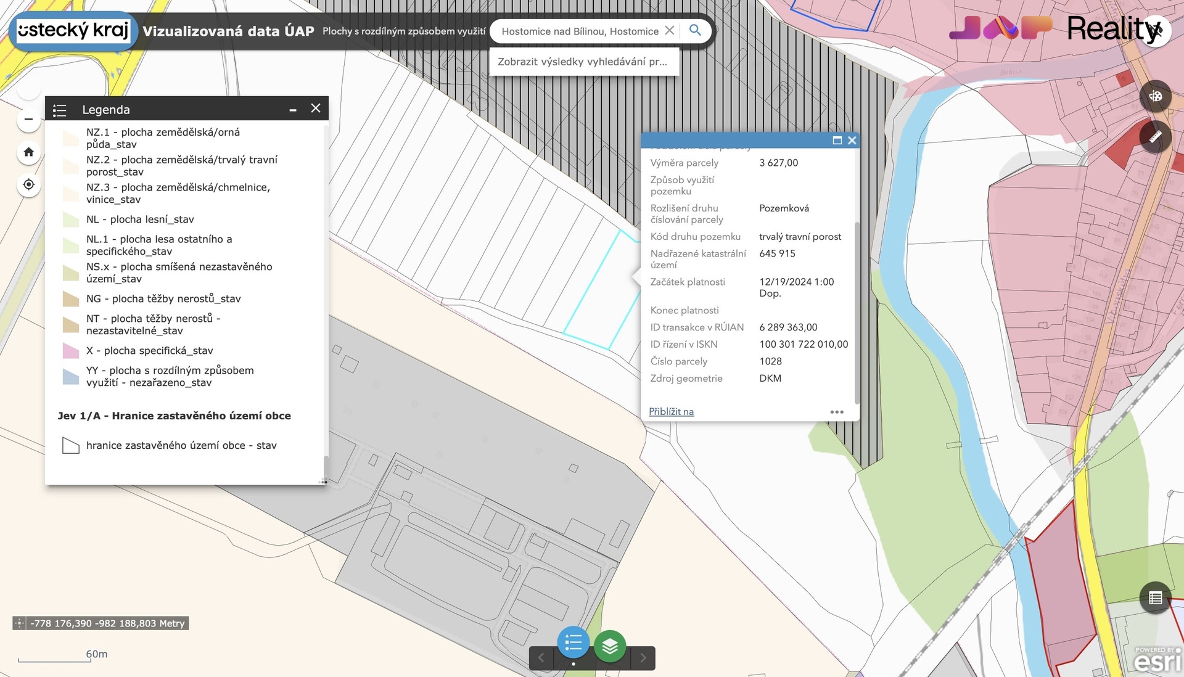The height and width of the screenshot is (677, 1184).
Task: Click the my location button
Action: point(28,184)
